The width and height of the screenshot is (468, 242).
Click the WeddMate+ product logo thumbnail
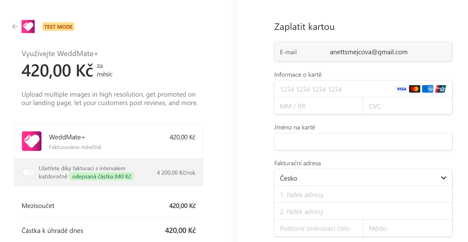pos(32,141)
